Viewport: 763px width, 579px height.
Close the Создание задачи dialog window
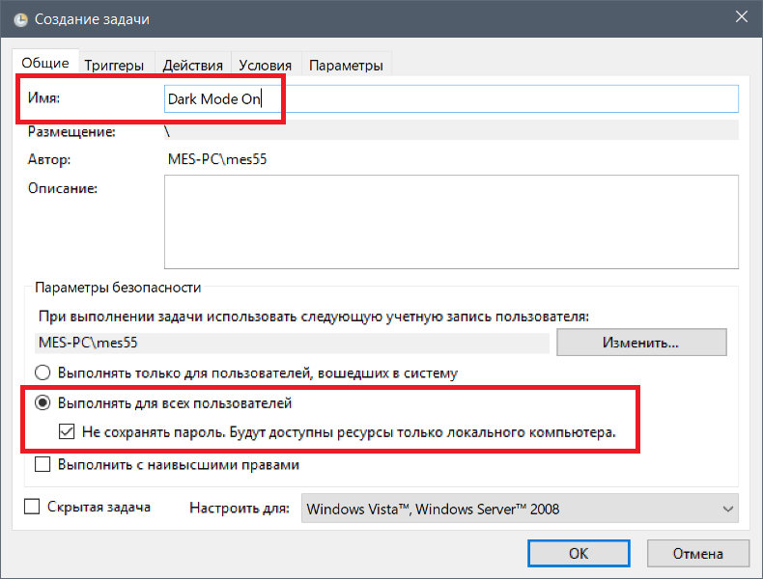coord(740,18)
